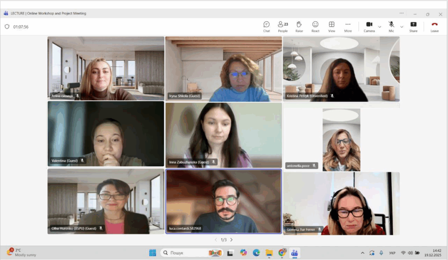Open the React emoji options
Screen dimensions: 448x260
pos(315,26)
